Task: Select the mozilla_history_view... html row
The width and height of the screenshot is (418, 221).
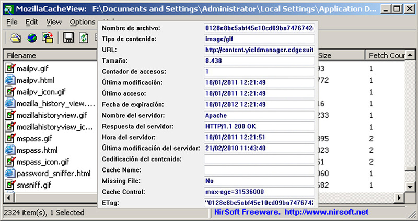Action: (50, 103)
